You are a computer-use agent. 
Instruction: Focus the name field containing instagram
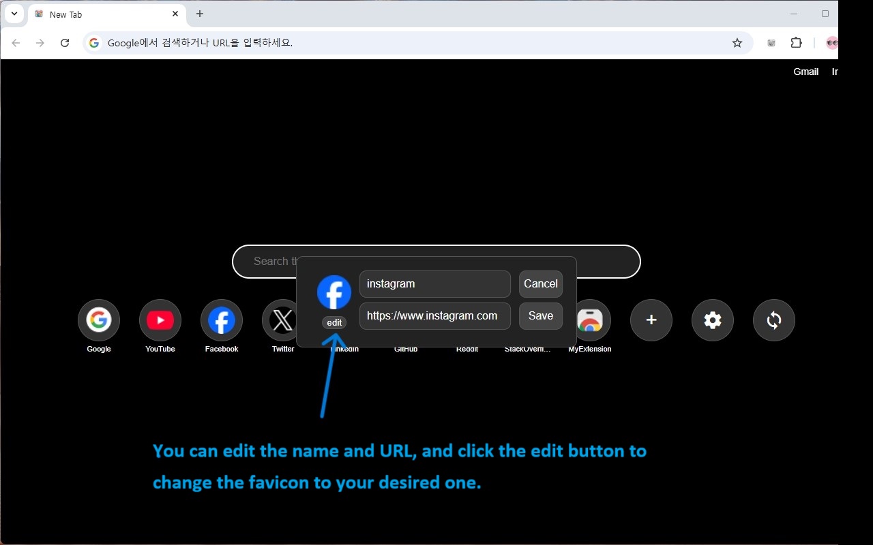pos(435,284)
